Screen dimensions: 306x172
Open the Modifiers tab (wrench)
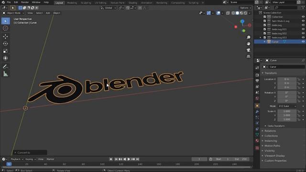tap(257, 111)
